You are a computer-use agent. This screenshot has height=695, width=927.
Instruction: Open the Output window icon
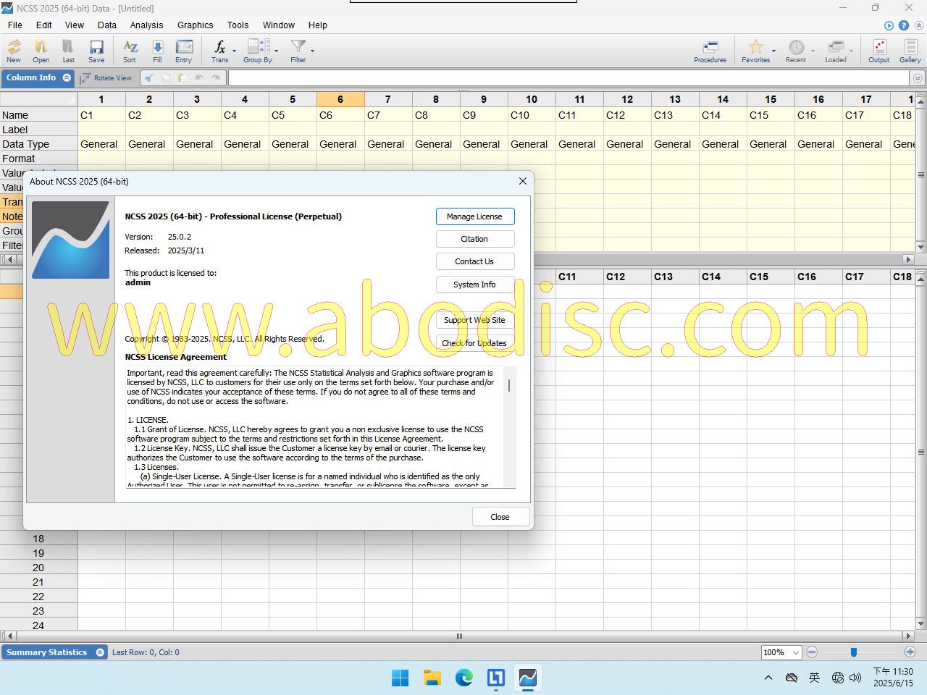click(879, 51)
